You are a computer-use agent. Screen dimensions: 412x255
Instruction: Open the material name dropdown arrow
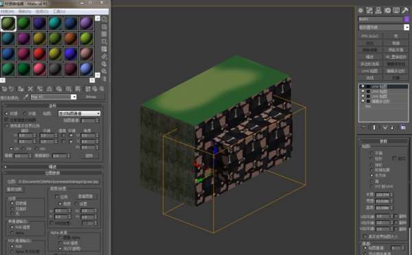coord(74,97)
